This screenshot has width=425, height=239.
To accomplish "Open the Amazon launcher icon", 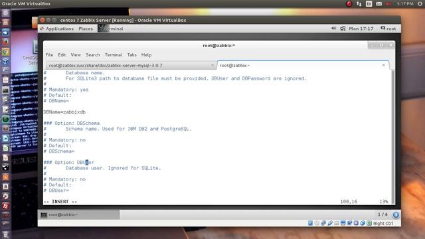I will tap(6, 187).
